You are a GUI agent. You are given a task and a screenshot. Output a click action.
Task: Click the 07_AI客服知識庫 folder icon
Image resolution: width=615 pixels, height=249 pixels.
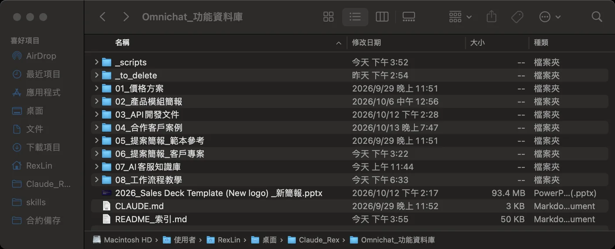106,167
